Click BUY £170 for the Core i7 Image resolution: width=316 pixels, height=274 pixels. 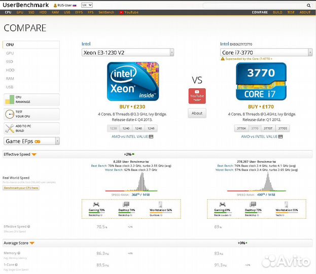pos(261,107)
